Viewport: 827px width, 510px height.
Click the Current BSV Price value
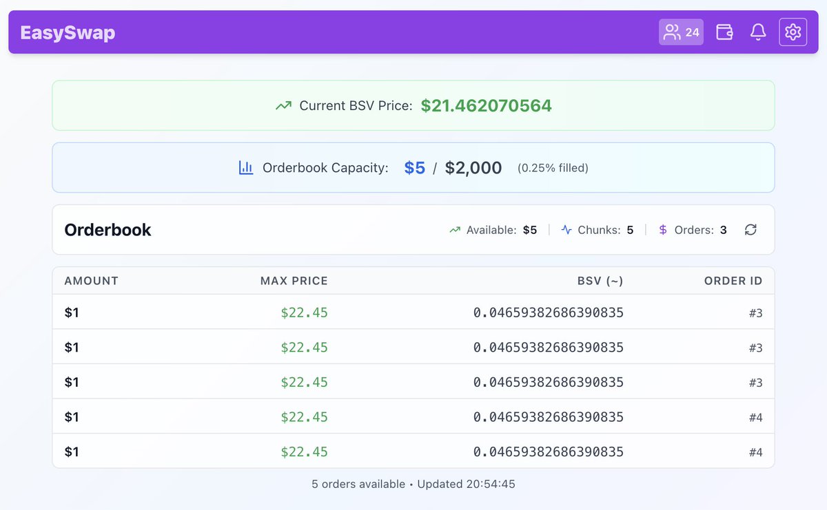click(486, 105)
